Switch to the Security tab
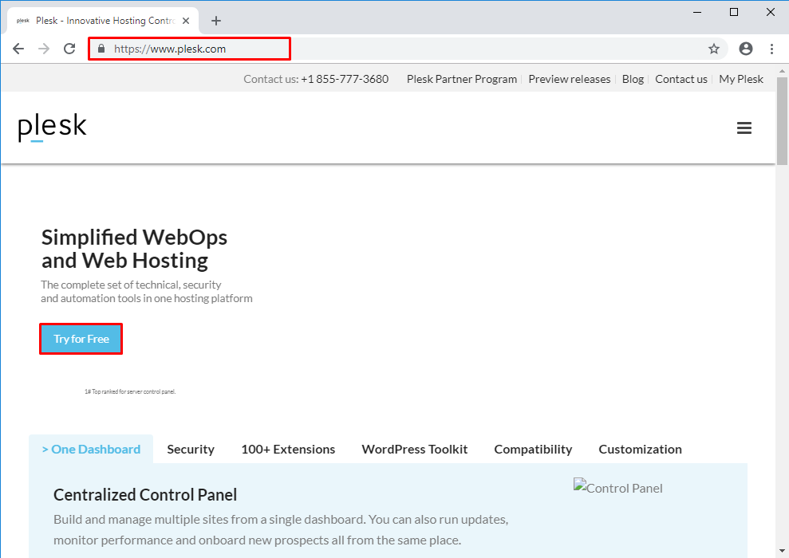The width and height of the screenshot is (789, 558). click(191, 449)
